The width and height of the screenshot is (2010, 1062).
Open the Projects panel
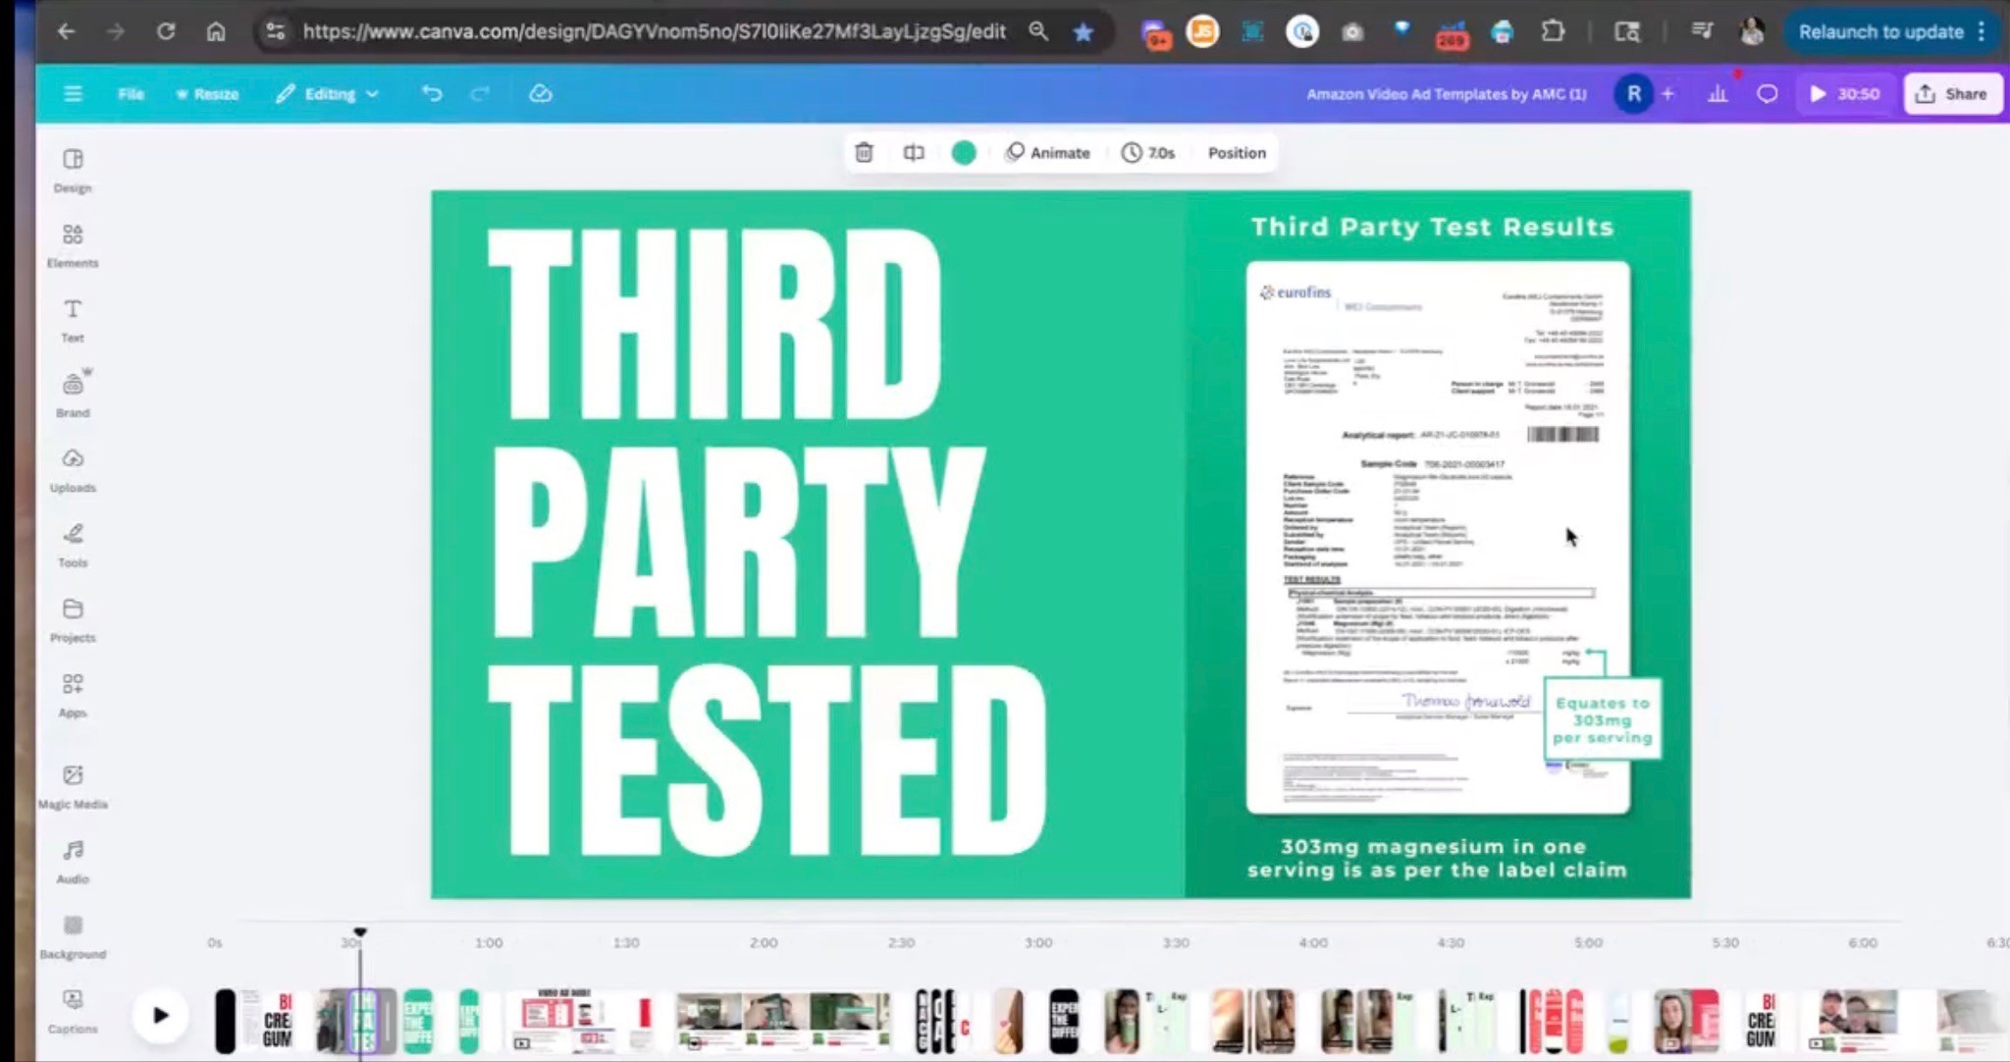(x=73, y=620)
